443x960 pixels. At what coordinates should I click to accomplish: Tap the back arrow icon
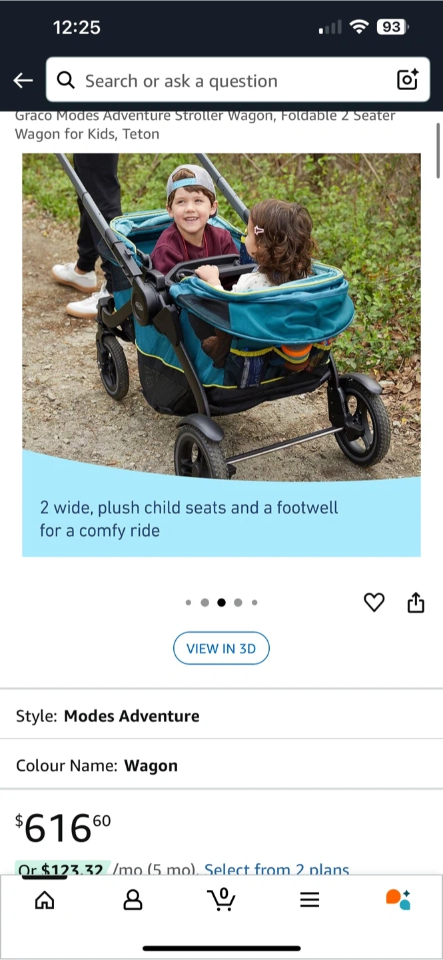23,81
